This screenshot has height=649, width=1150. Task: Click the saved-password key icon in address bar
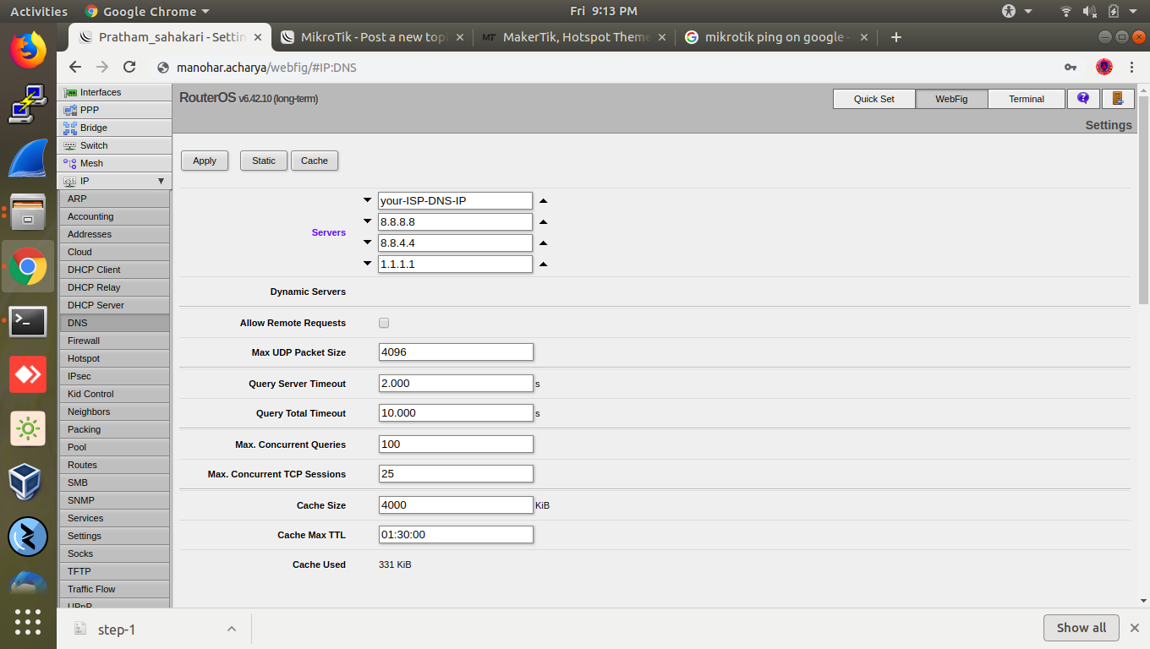pyautogui.click(x=1071, y=67)
